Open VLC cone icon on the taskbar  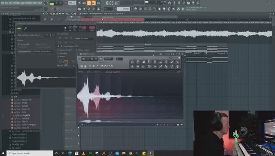tap(83, 153)
